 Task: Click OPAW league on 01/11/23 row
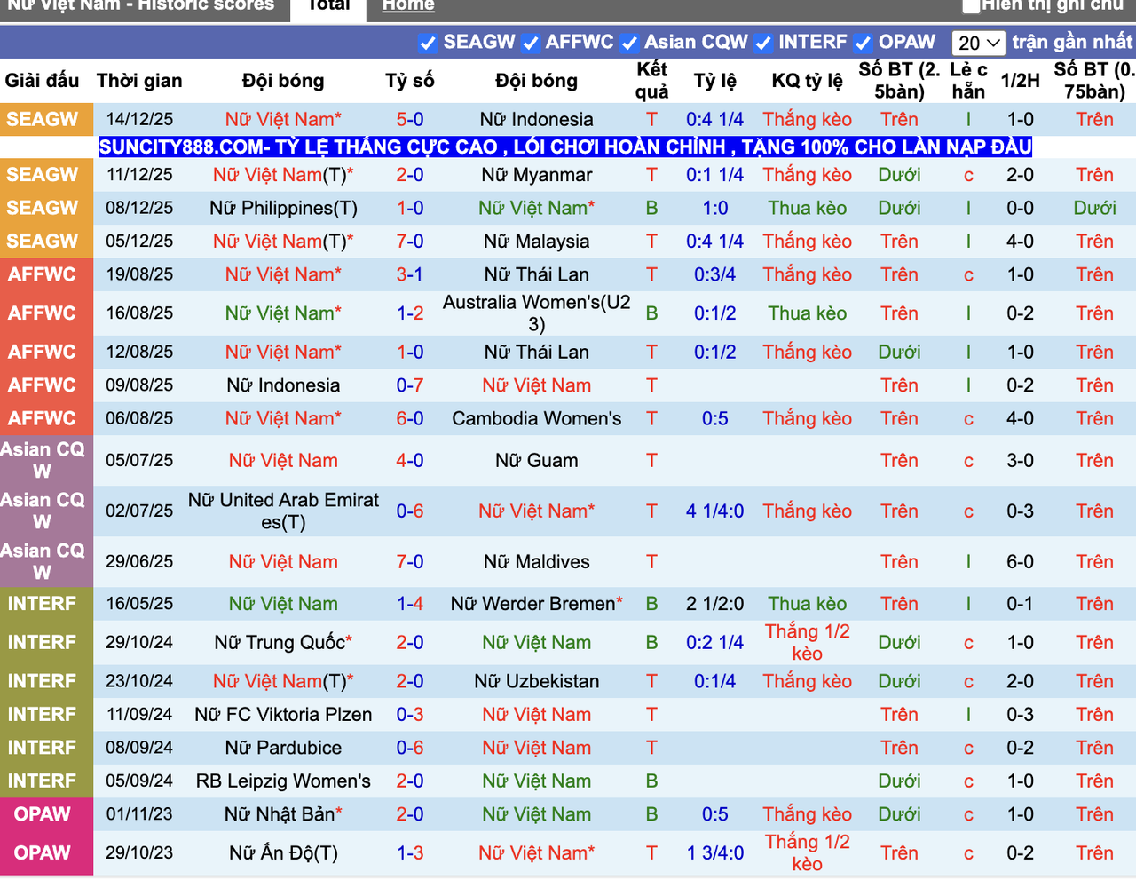43,814
